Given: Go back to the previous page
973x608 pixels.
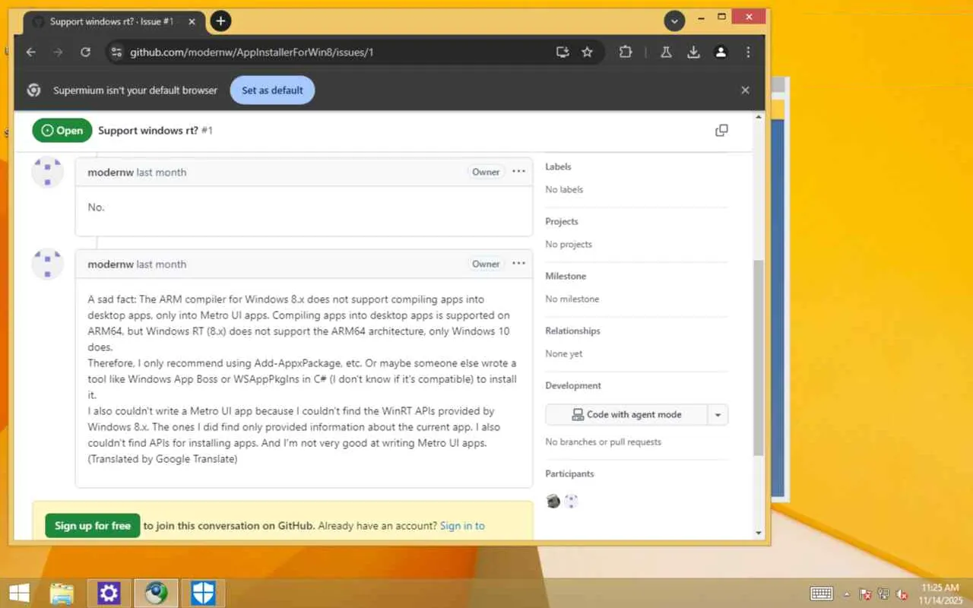Looking at the screenshot, I should pos(31,52).
